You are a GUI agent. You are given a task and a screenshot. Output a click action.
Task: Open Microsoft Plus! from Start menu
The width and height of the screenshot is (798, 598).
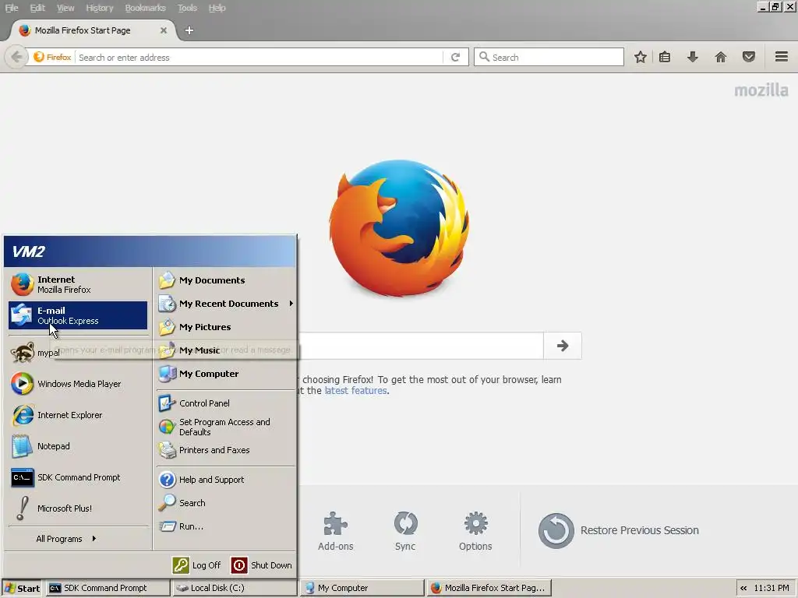[78, 508]
